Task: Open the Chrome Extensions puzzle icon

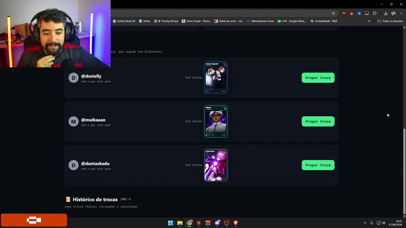Action: click(375, 13)
